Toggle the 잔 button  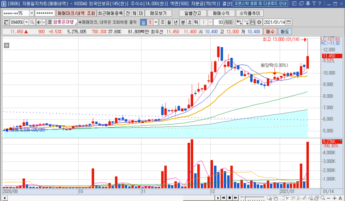click(x=128, y=13)
